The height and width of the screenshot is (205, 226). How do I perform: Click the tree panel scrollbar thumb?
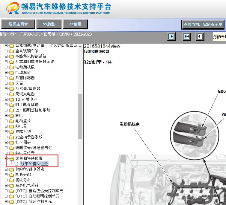coord(80,116)
